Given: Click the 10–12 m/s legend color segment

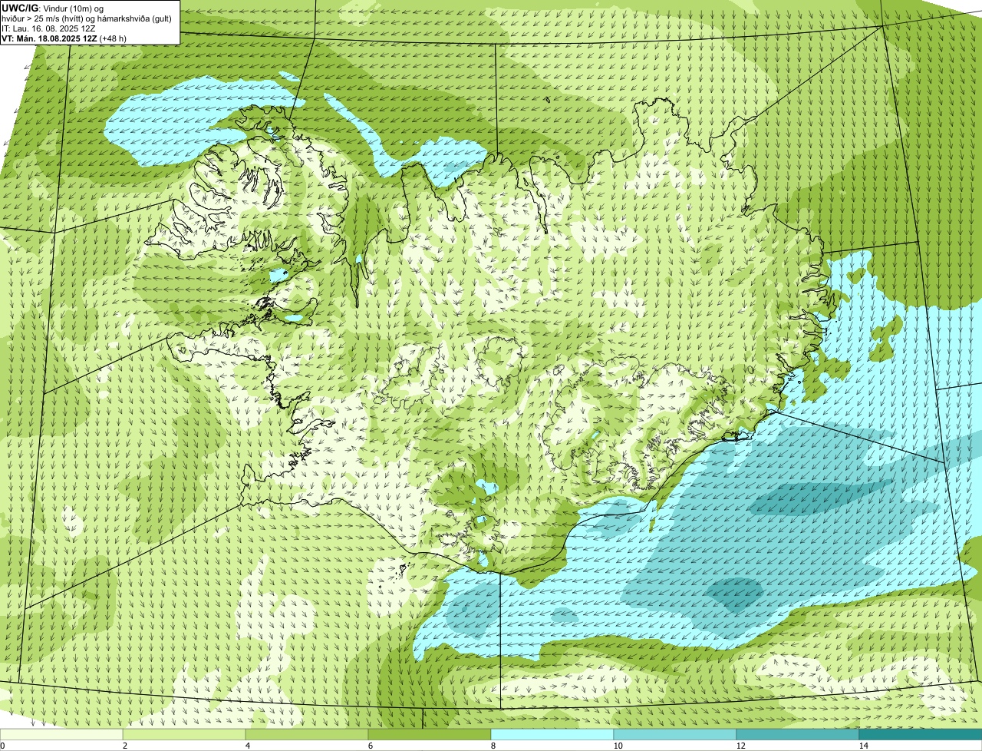Looking at the screenshot, I should coord(675,734).
